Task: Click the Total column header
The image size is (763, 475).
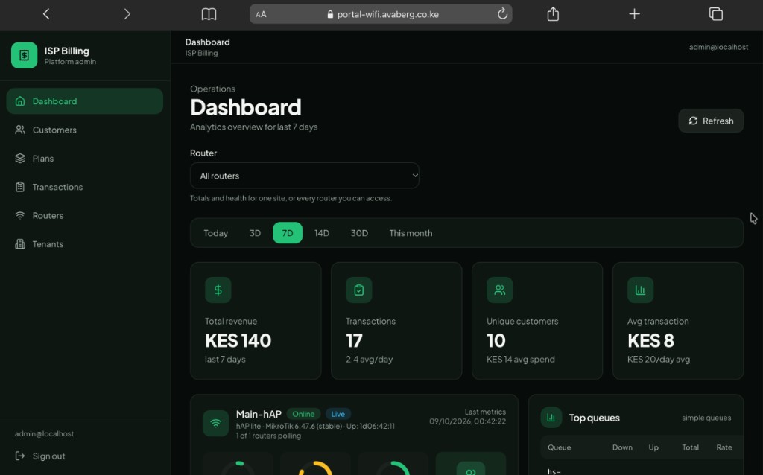Action: pyautogui.click(x=690, y=447)
